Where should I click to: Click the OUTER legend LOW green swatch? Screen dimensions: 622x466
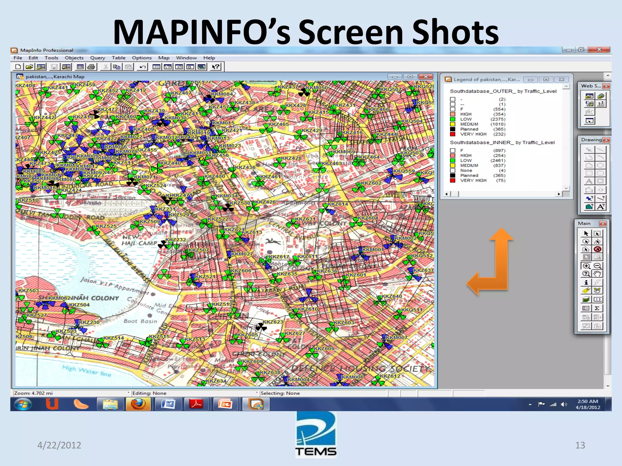tap(453, 119)
